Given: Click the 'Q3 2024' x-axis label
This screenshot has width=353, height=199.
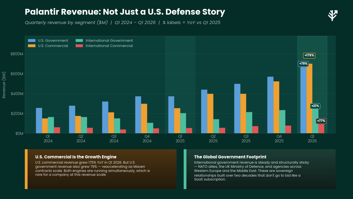Looking at the screenshot, I should [x=114, y=139].
